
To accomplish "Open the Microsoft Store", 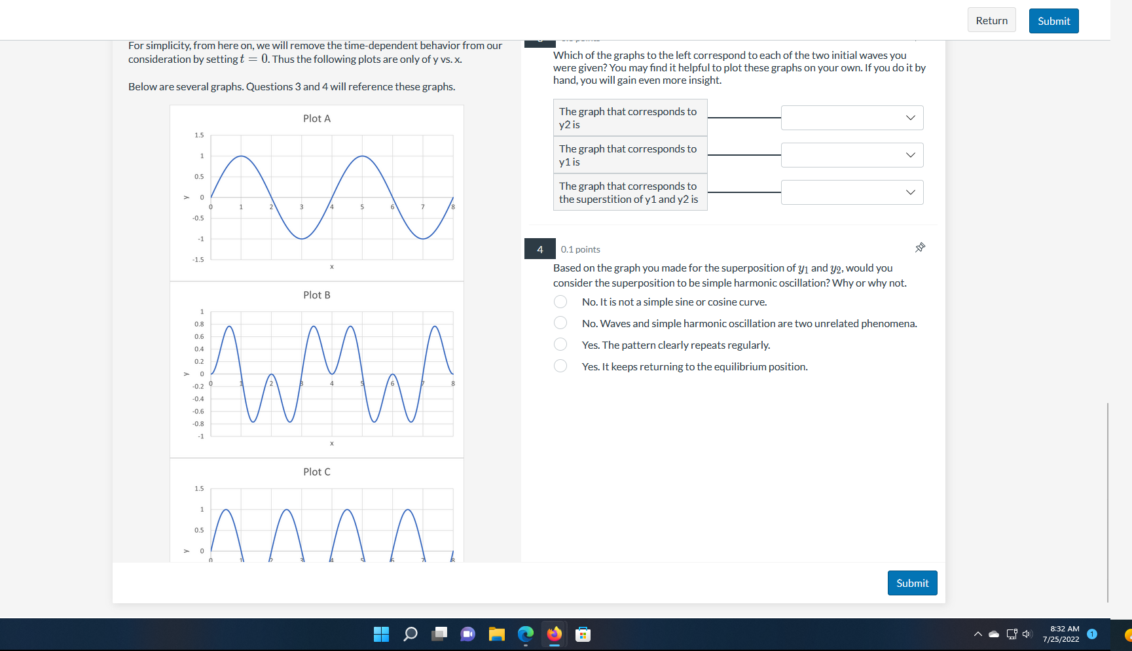I will point(582,634).
